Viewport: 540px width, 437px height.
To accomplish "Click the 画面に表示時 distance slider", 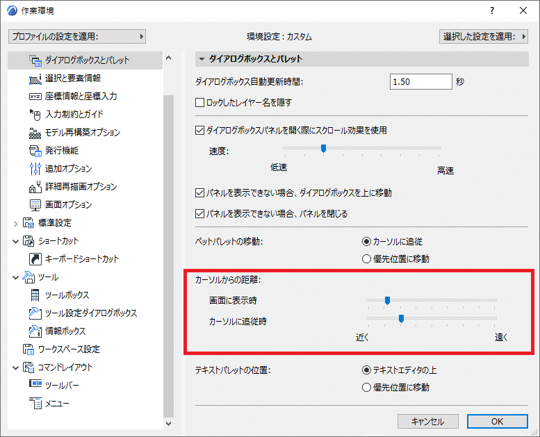I will tap(432, 301).
